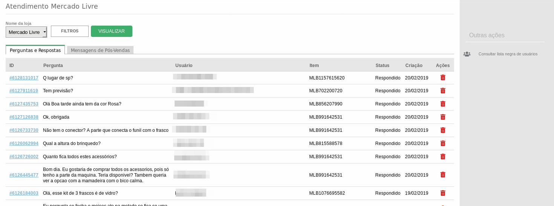The height and width of the screenshot is (206, 554).
Task: Click item code MLB856207990
Action: click(326, 104)
